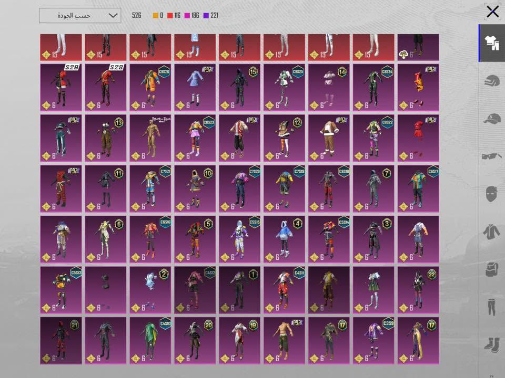Select the hooded outfit with badge 10

[195, 188]
